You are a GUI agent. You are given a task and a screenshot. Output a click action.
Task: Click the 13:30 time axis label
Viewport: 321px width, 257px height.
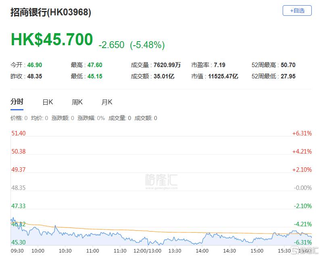[x=175, y=251]
